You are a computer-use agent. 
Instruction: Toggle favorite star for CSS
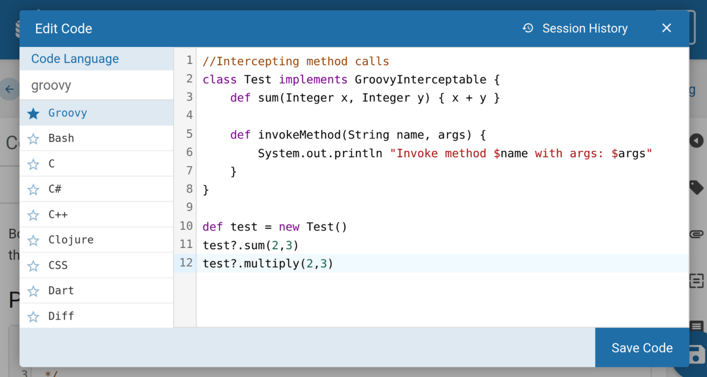pos(33,266)
